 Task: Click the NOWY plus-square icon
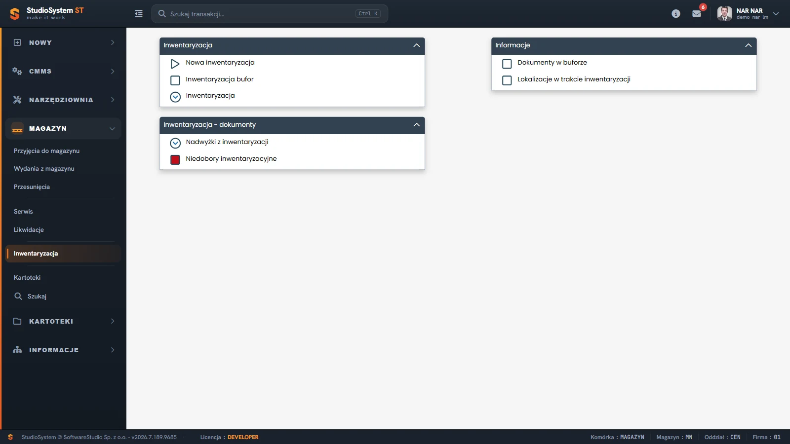[17, 42]
